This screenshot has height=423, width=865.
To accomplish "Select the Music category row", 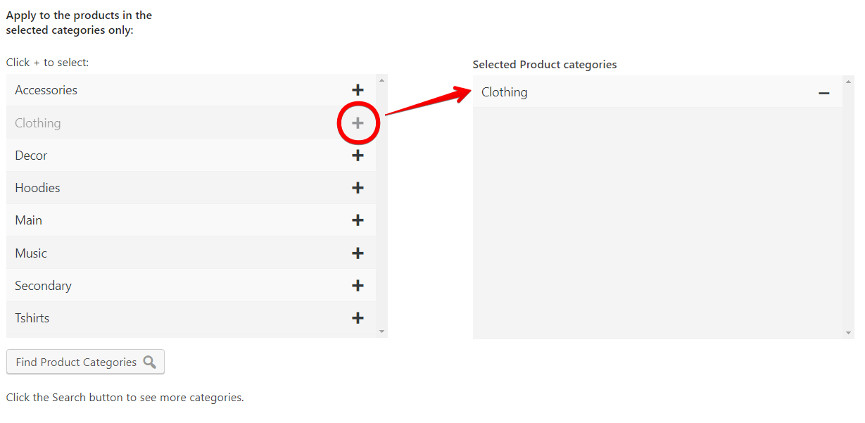I will (191, 253).
